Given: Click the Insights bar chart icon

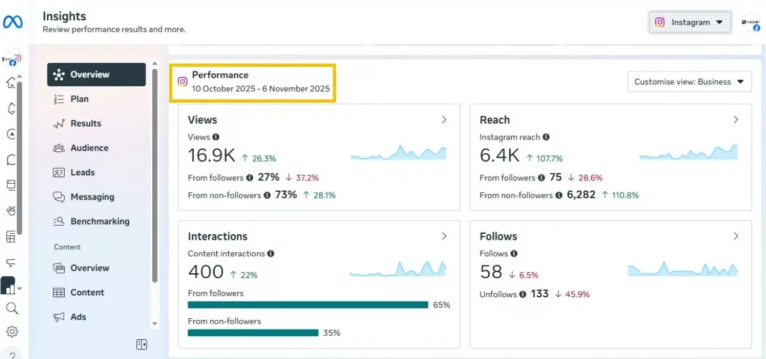Looking at the screenshot, I should 9,287.
